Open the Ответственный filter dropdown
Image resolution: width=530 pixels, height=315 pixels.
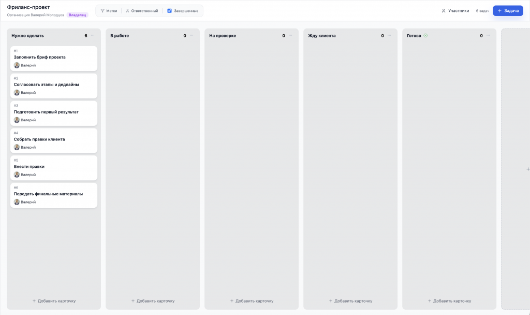click(x=142, y=11)
